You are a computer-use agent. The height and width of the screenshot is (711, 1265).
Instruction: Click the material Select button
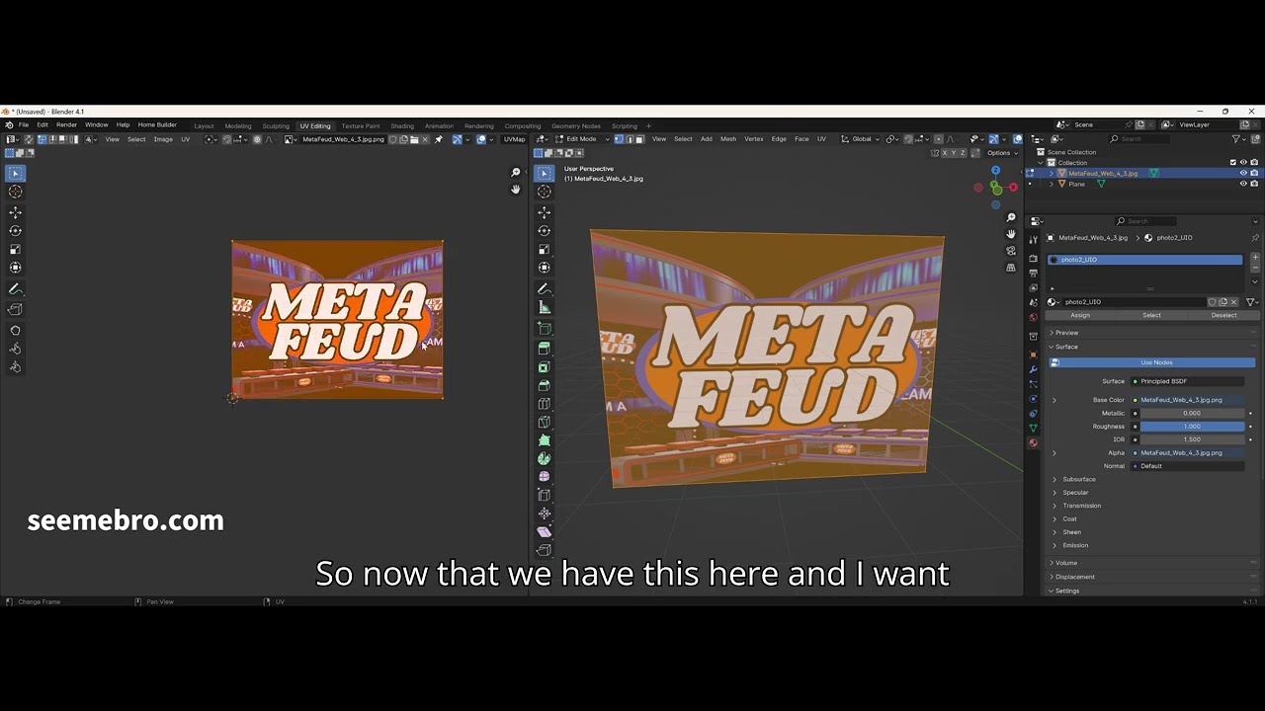[x=1151, y=315]
